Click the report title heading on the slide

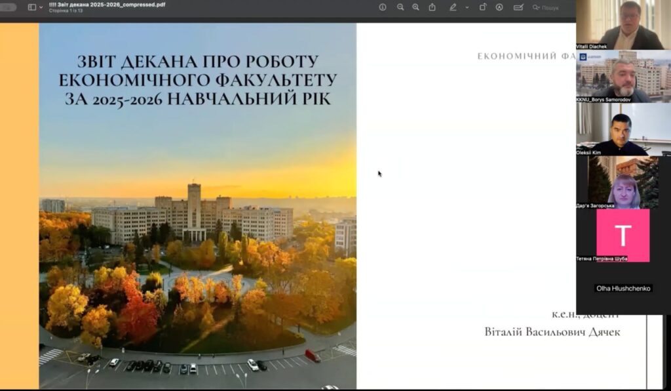point(198,80)
